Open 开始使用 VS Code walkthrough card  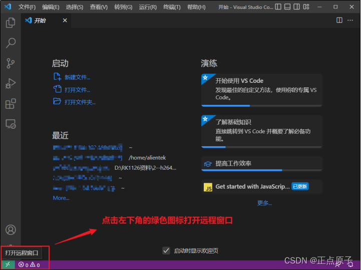coord(261,90)
